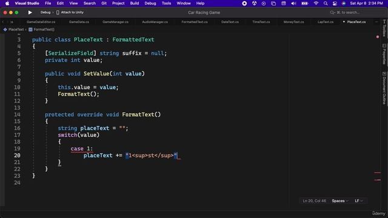Switch to the DateText.cs tab
Viewport: 388px width, 218px height.
(230, 22)
